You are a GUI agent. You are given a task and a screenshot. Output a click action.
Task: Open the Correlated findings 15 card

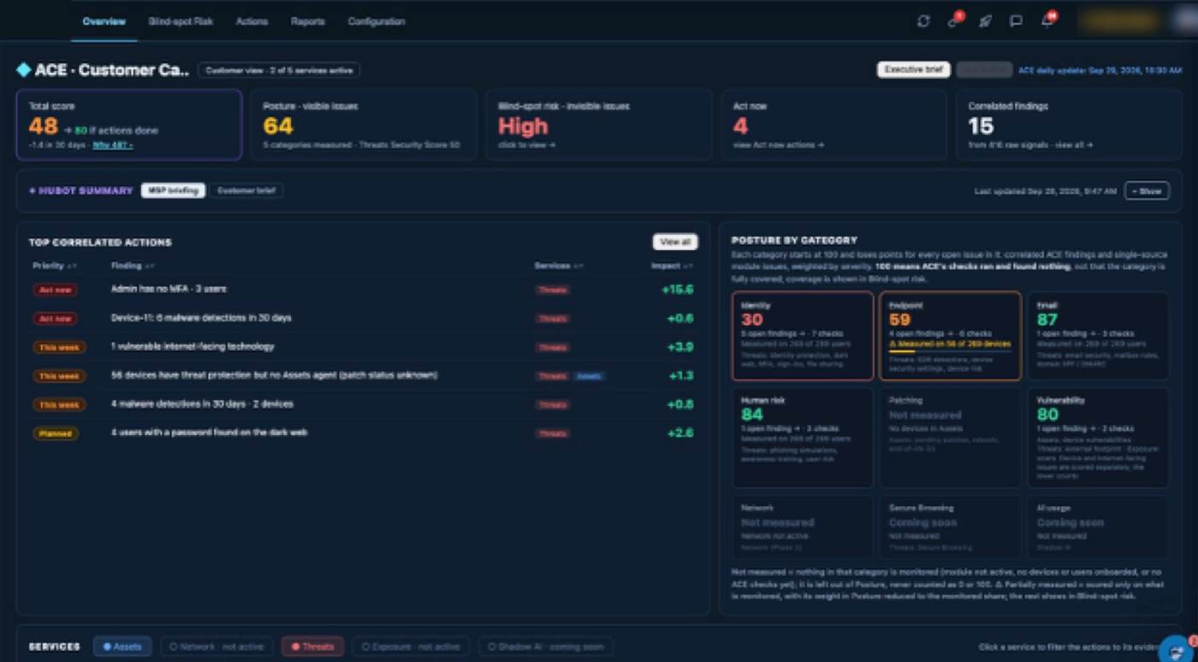[1069, 125]
